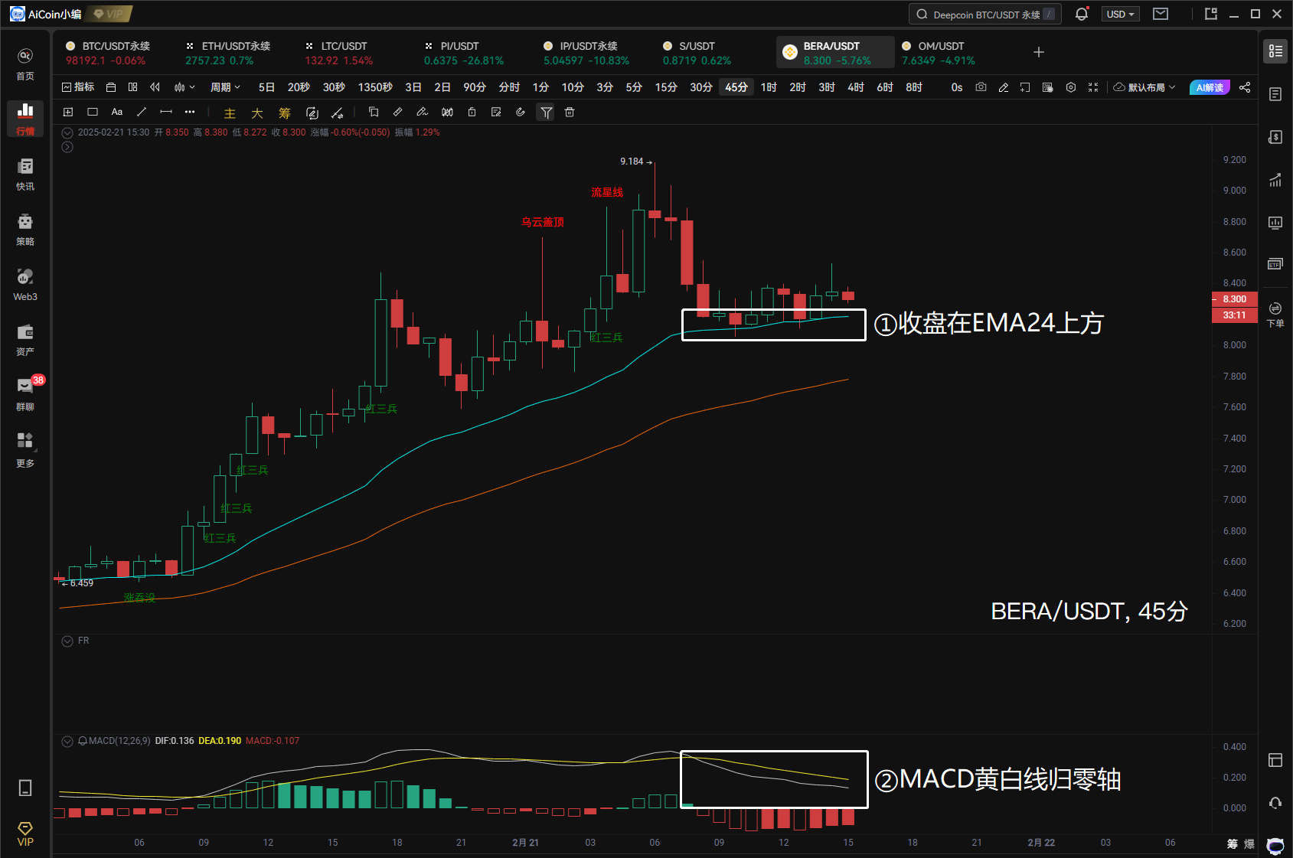Viewport: 1293px width, 858px height.
Task: Click the share icon next to AI解读
Action: [1245, 87]
